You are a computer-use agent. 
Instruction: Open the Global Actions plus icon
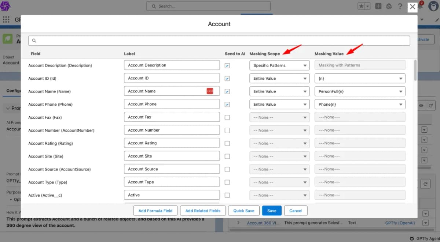coord(378,6)
